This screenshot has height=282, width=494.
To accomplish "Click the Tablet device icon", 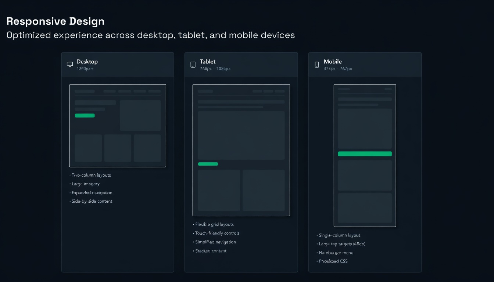I will (193, 64).
